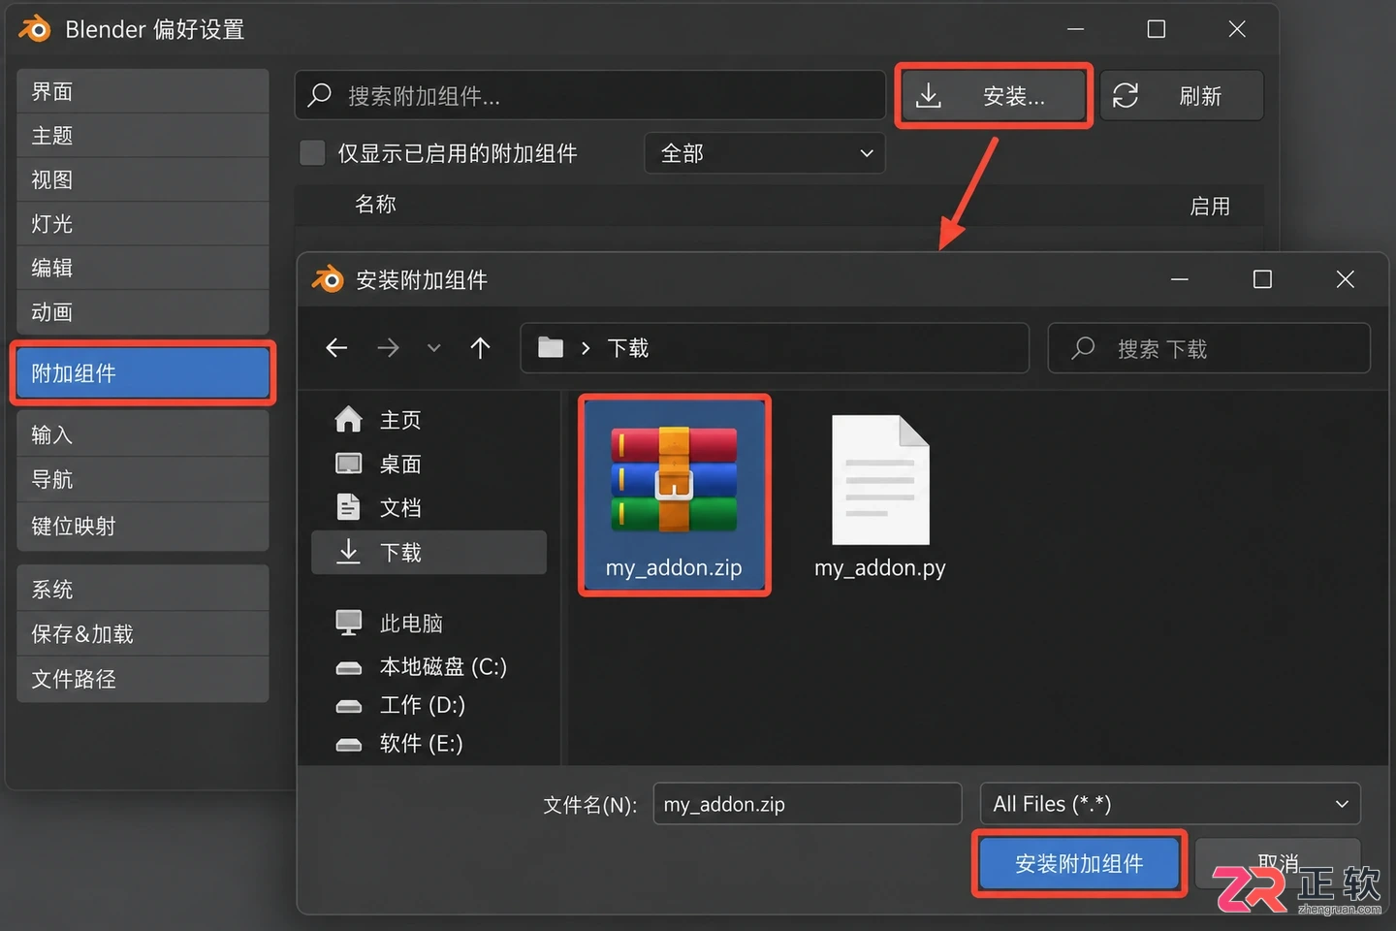Maximize the 安装附加组件 dialog window
Image resolution: width=1396 pixels, height=931 pixels.
pyautogui.click(x=1262, y=279)
